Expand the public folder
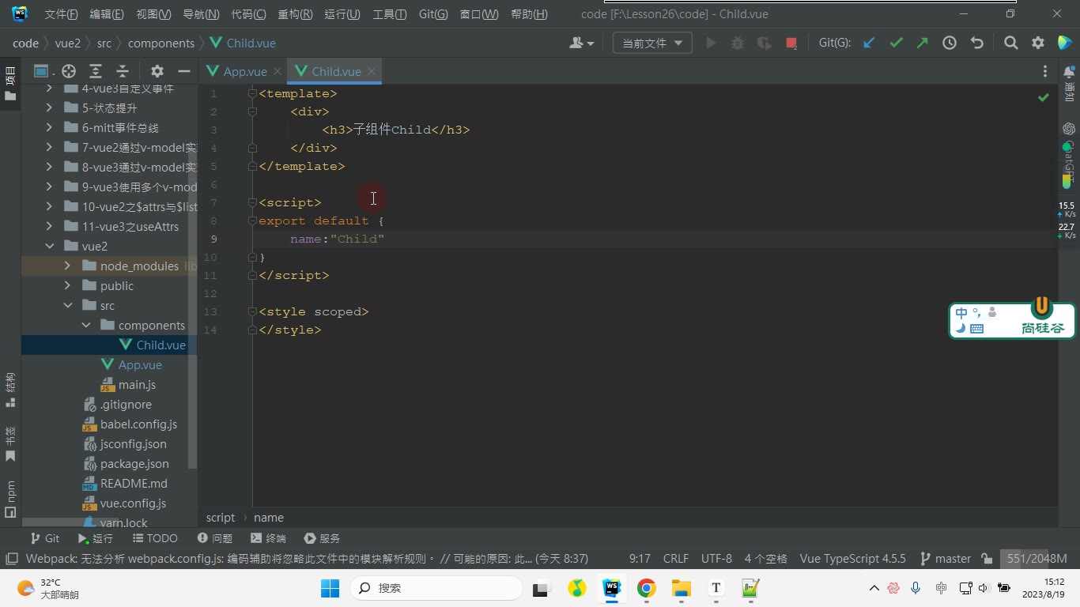1080x607 pixels. click(68, 286)
